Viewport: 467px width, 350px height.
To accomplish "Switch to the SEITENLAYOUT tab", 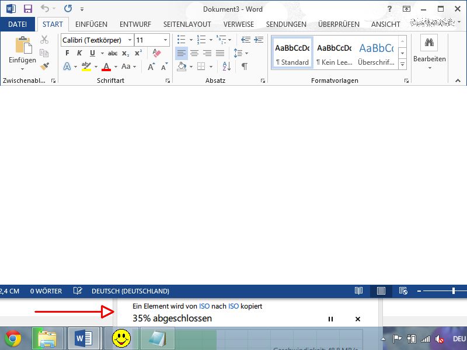I will tap(187, 24).
